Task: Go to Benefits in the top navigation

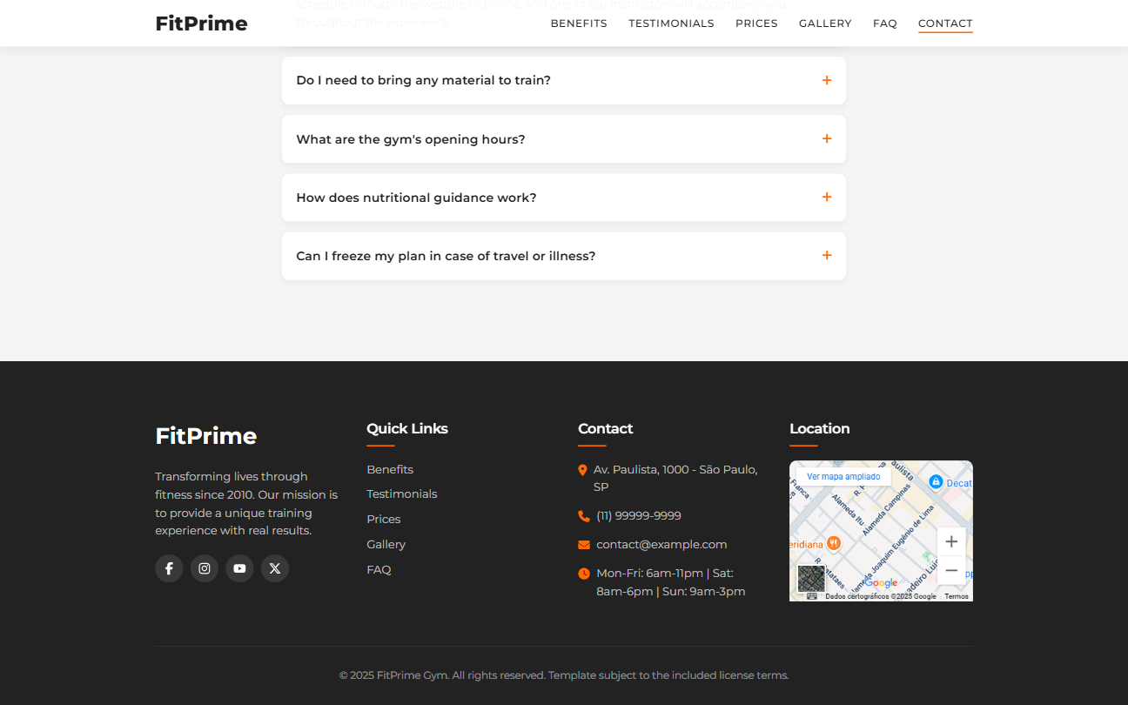Action: [x=579, y=23]
